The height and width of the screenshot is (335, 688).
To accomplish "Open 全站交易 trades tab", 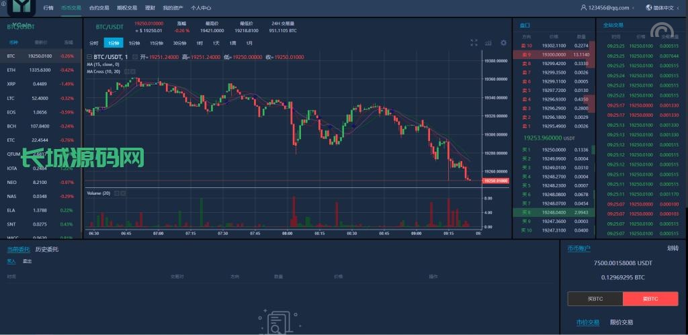I will pyautogui.click(x=613, y=26).
